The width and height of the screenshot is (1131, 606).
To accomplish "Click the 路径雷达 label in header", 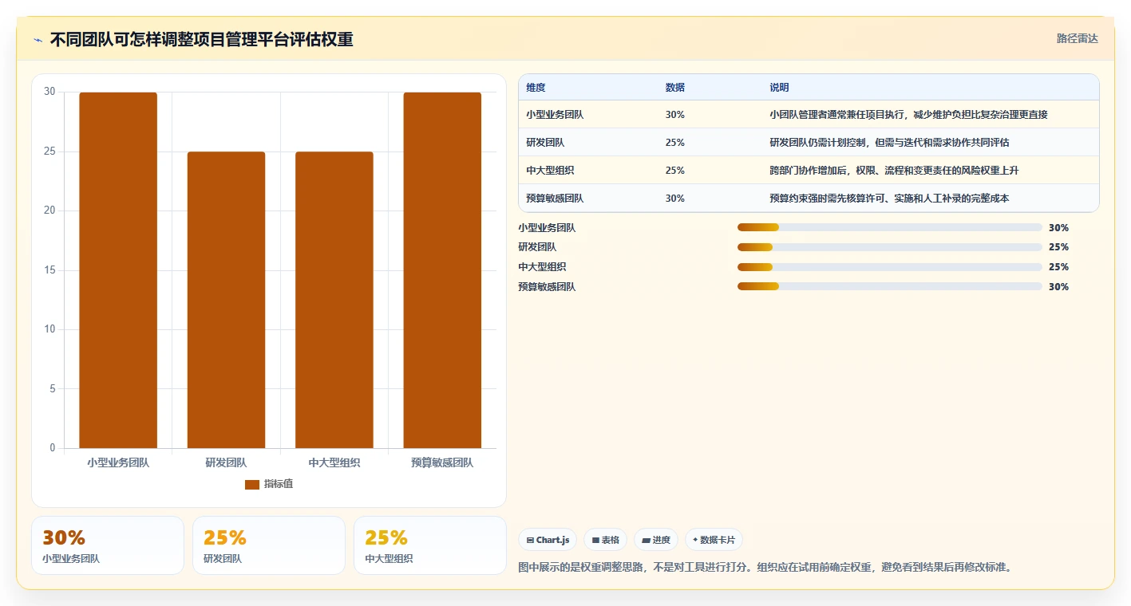I will (1077, 38).
